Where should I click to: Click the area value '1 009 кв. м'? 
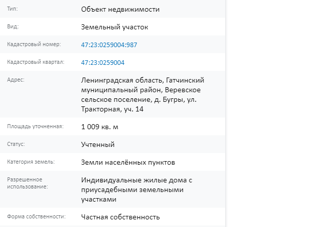coord(99,127)
